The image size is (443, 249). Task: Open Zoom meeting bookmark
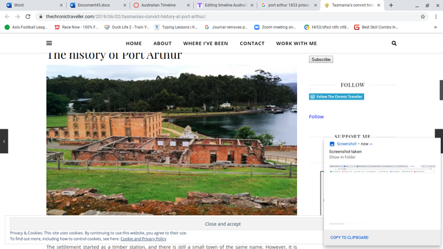[x=275, y=27]
